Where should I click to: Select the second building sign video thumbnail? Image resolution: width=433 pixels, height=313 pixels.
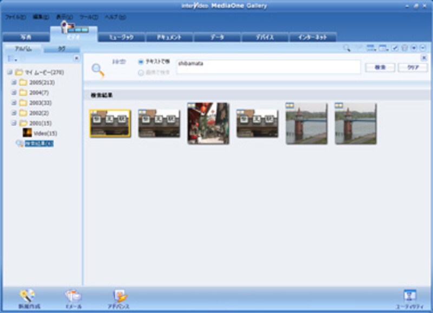tap(159, 124)
